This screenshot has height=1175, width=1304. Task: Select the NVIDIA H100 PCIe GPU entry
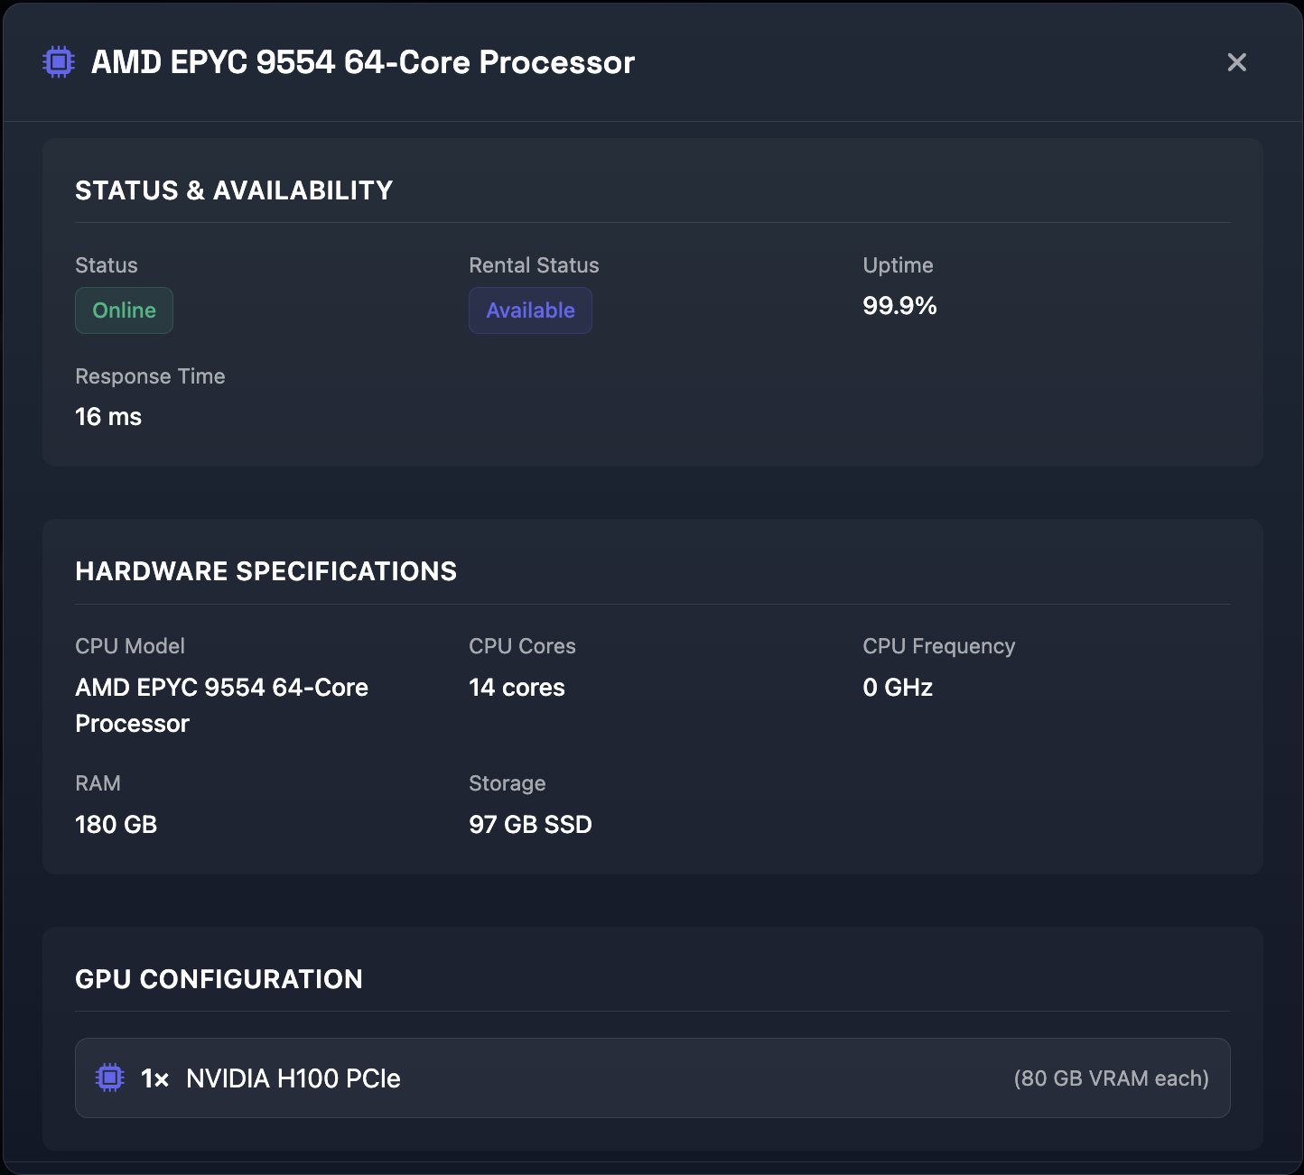point(292,1078)
